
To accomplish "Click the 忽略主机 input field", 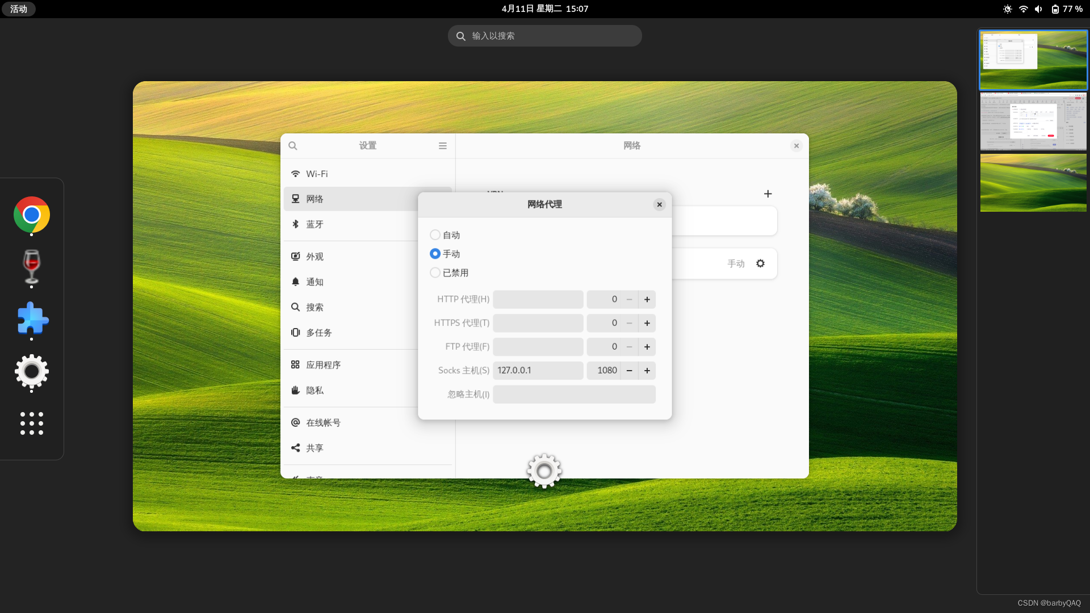I will point(574,394).
